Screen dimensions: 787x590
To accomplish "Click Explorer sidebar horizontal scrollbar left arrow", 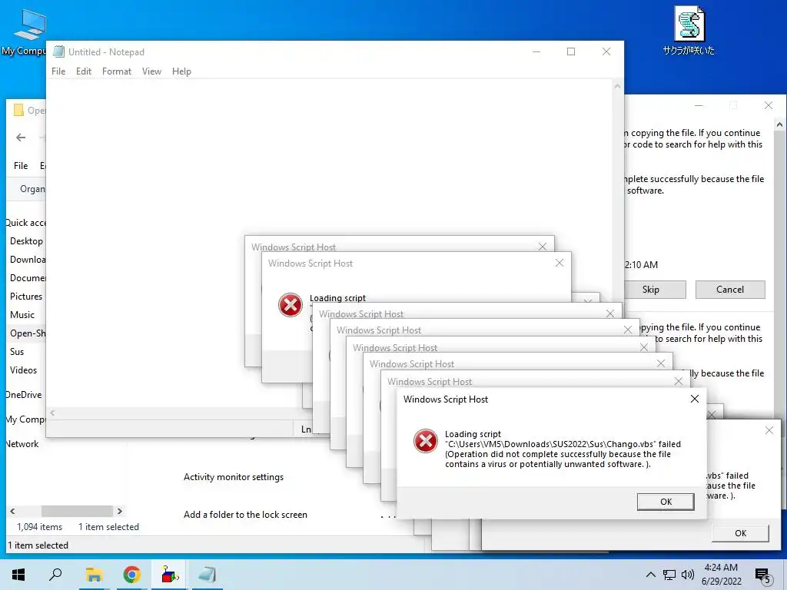I will (x=12, y=511).
